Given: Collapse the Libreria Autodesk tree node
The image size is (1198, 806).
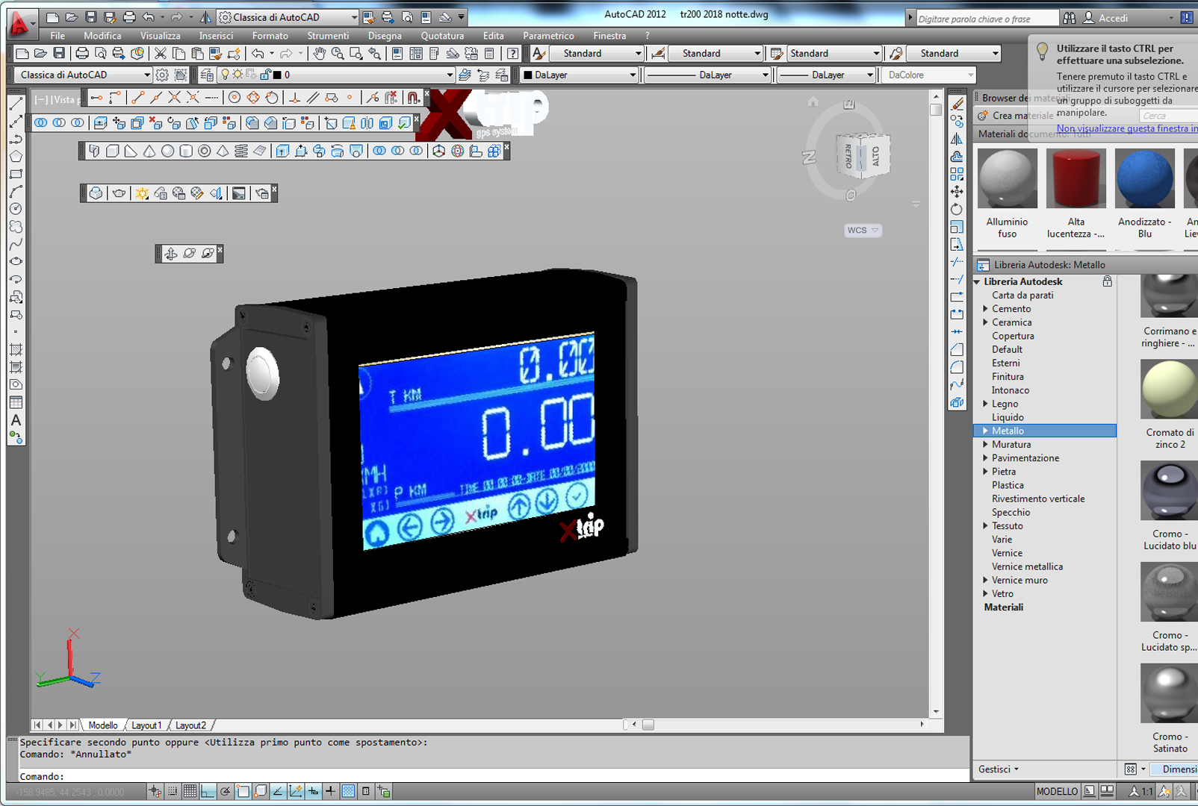Looking at the screenshot, I should 977,282.
